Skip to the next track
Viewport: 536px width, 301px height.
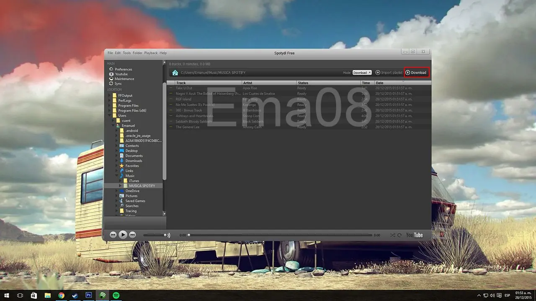pos(132,235)
